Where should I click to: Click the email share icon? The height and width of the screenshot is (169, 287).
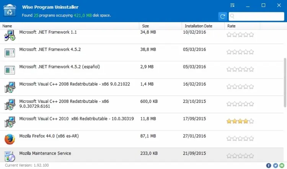coord(282,166)
